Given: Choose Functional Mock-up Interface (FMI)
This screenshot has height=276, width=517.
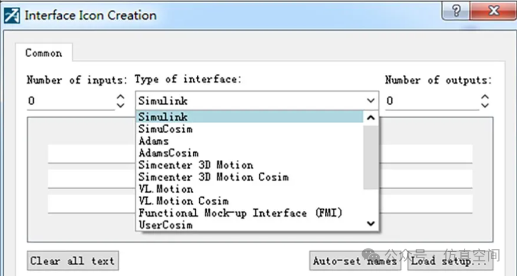Looking at the screenshot, I should (x=240, y=213).
